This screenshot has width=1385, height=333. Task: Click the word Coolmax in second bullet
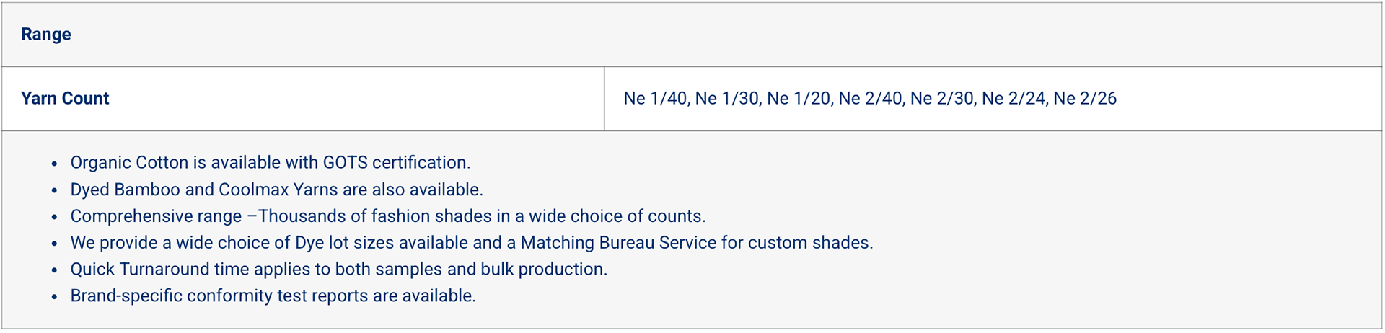[x=254, y=190]
